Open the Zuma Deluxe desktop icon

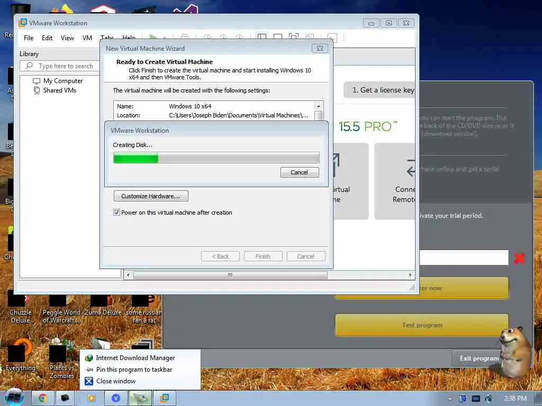click(x=103, y=304)
